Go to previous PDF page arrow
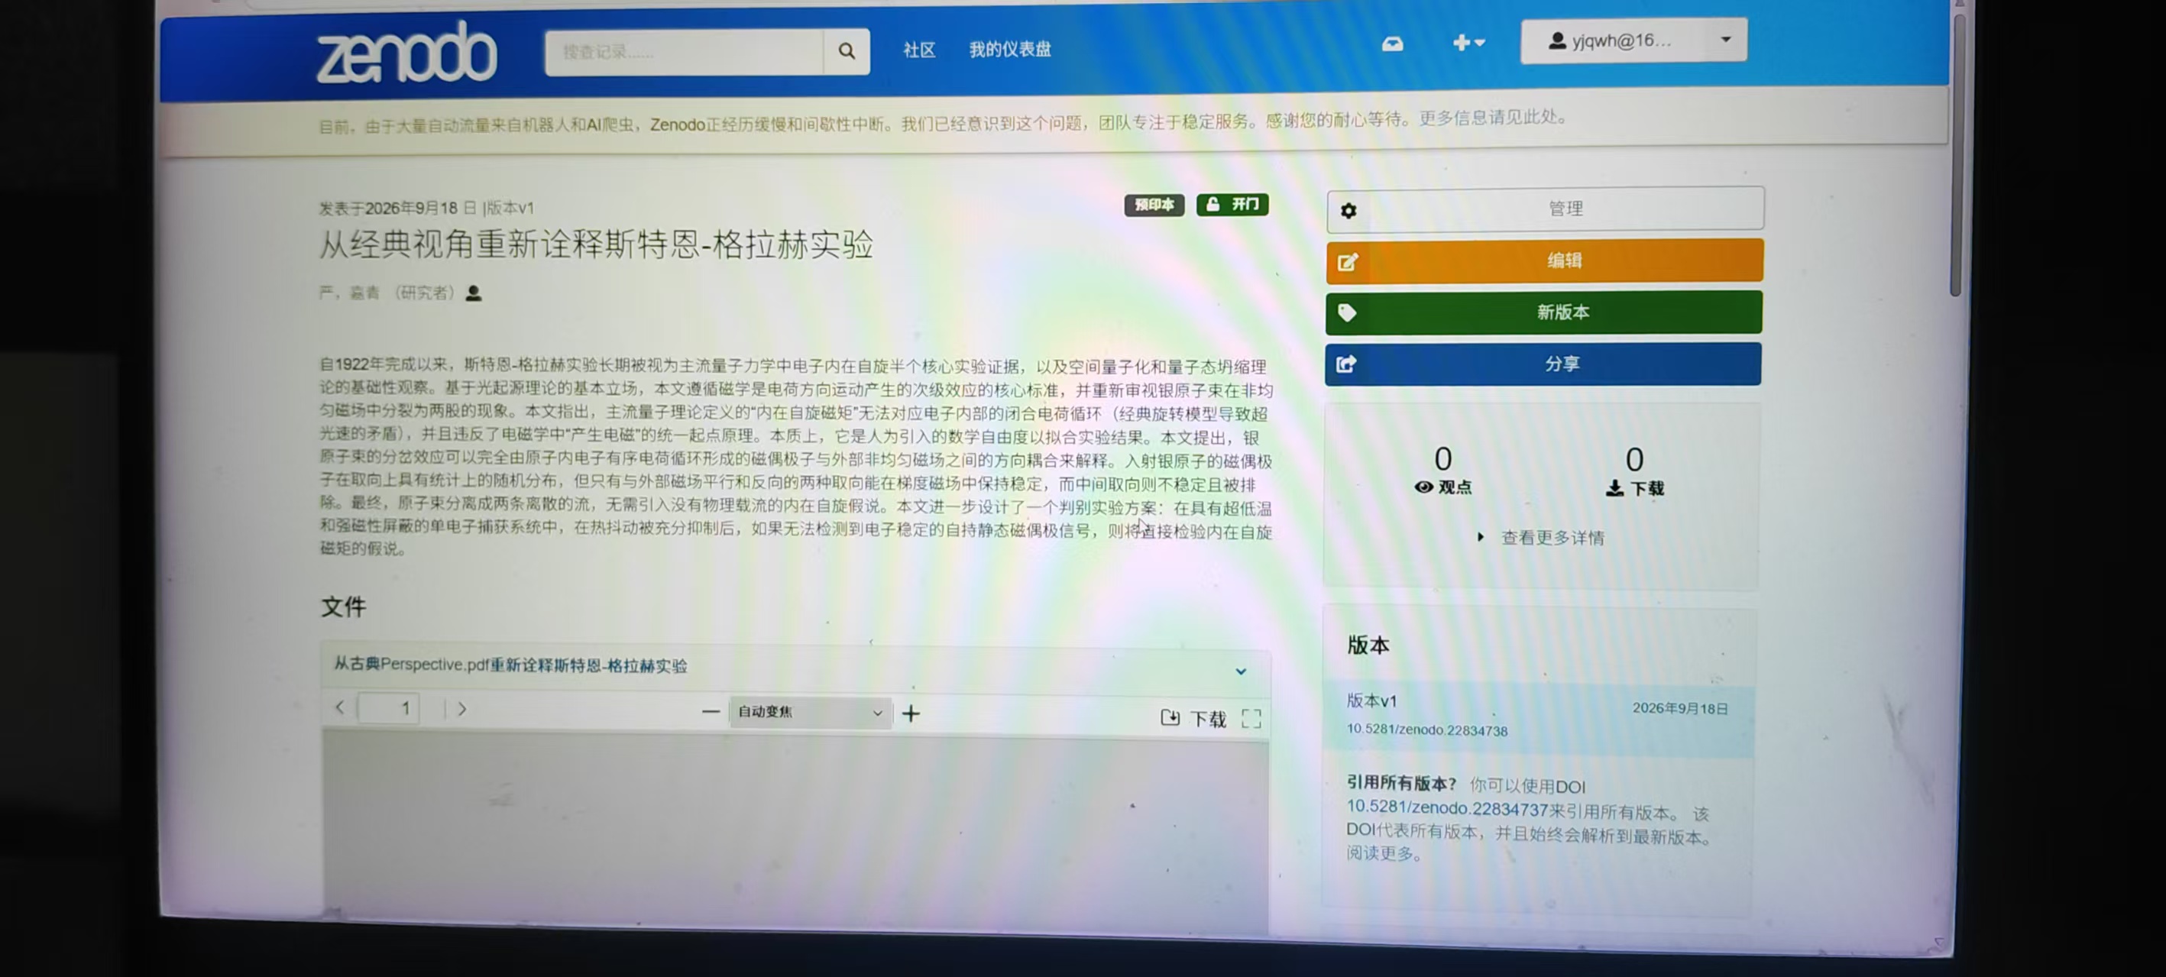 [340, 707]
